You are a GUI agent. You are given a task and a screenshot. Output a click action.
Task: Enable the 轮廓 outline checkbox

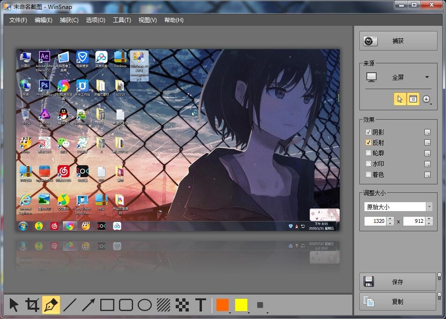(368, 153)
